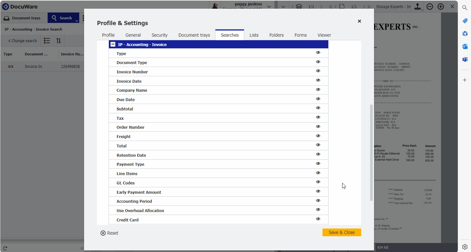Click the Save & Close button
The height and width of the screenshot is (252, 471).
pos(341,232)
